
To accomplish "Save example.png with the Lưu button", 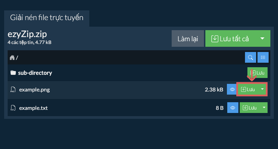I will [x=248, y=90].
